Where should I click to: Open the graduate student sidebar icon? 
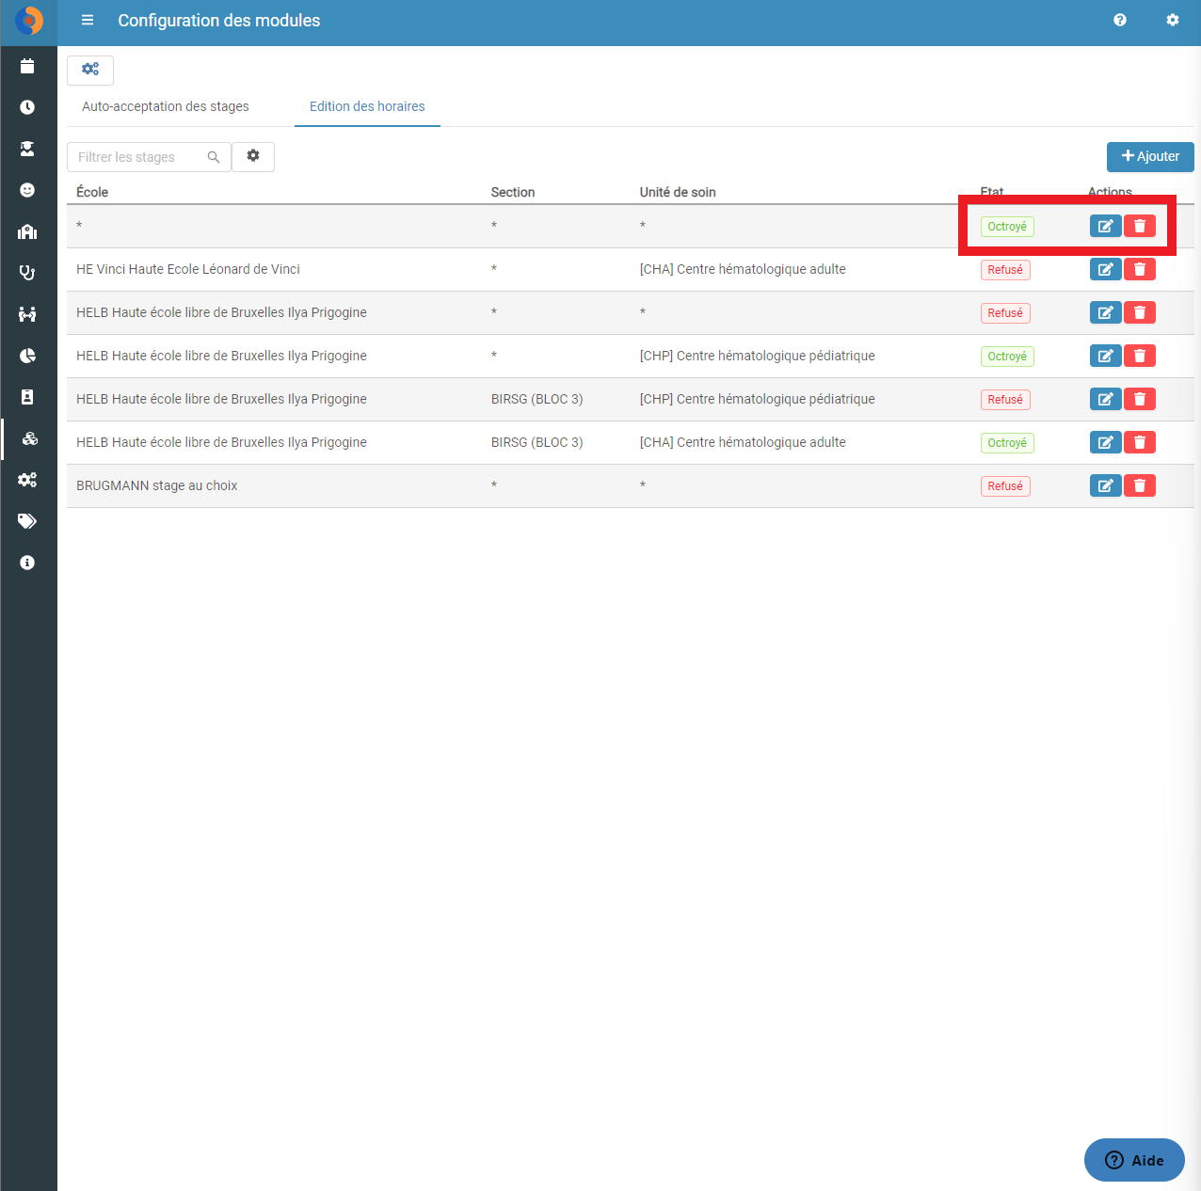pos(27,149)
